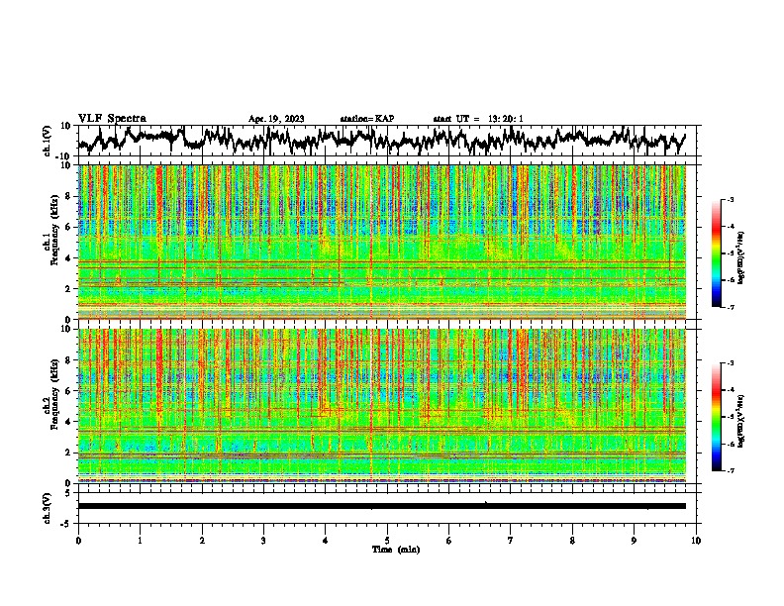Image resolution: width=784 pixels, height=606 pixels.
Task: Click the '8' tick on the time axis
Action: (x=572, y=541)
